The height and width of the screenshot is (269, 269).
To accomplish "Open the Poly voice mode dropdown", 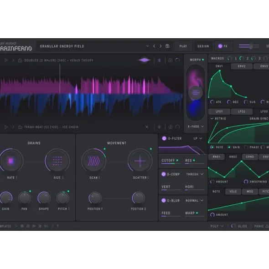I will (217, 226).
